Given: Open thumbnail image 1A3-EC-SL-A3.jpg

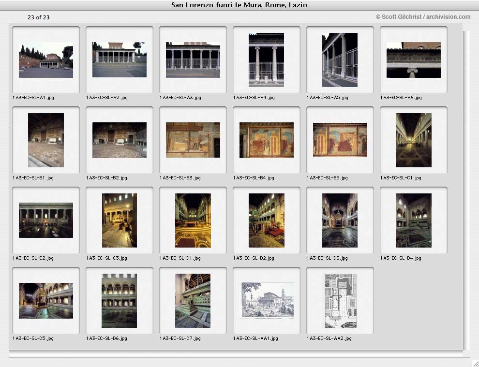Looking at the screenshot, I should point(193,60).
